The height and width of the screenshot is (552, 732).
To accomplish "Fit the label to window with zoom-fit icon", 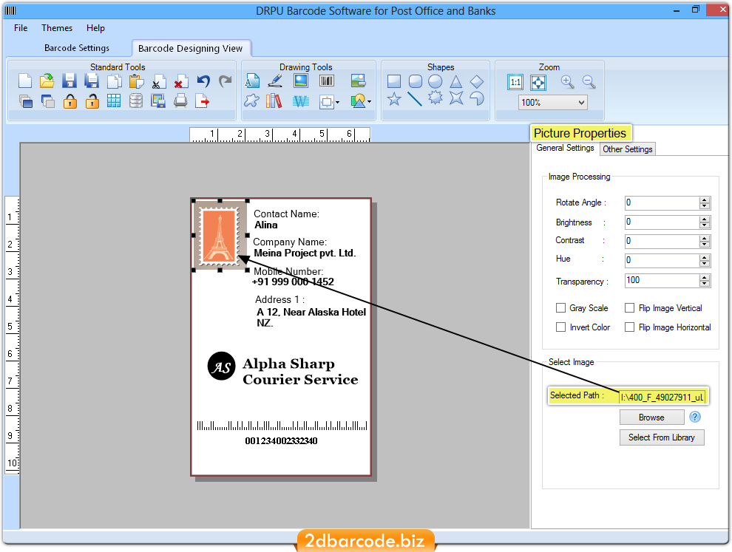I will 538,83.
